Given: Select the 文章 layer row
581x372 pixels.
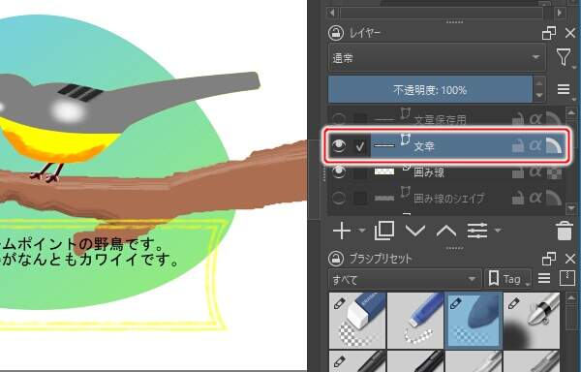Looking at the screenshot, I should tap(447, 146).
